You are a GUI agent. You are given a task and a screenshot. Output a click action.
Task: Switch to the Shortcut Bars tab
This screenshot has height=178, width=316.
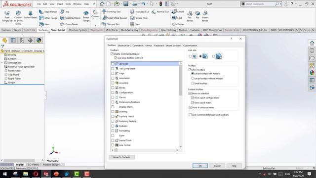coord(124,45)
